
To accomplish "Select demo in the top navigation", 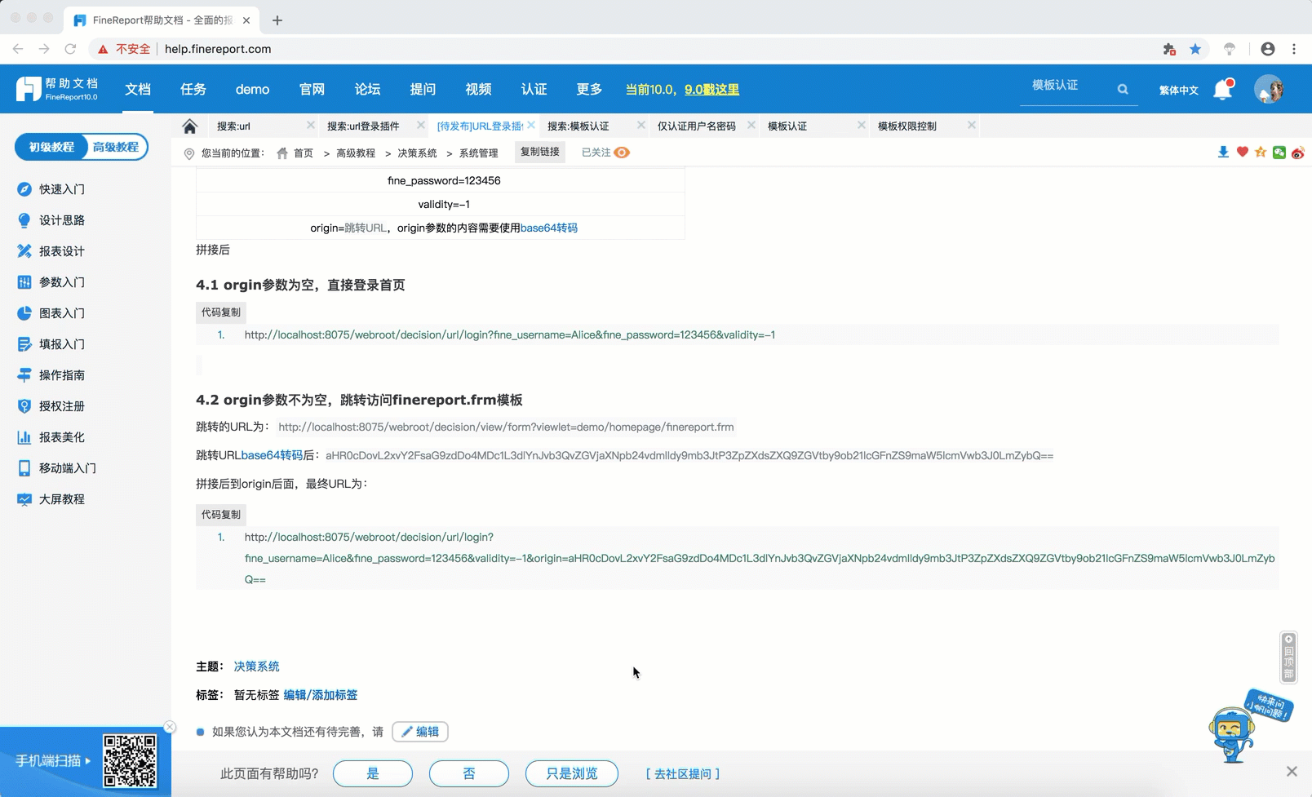I will (x=252, y=89).
